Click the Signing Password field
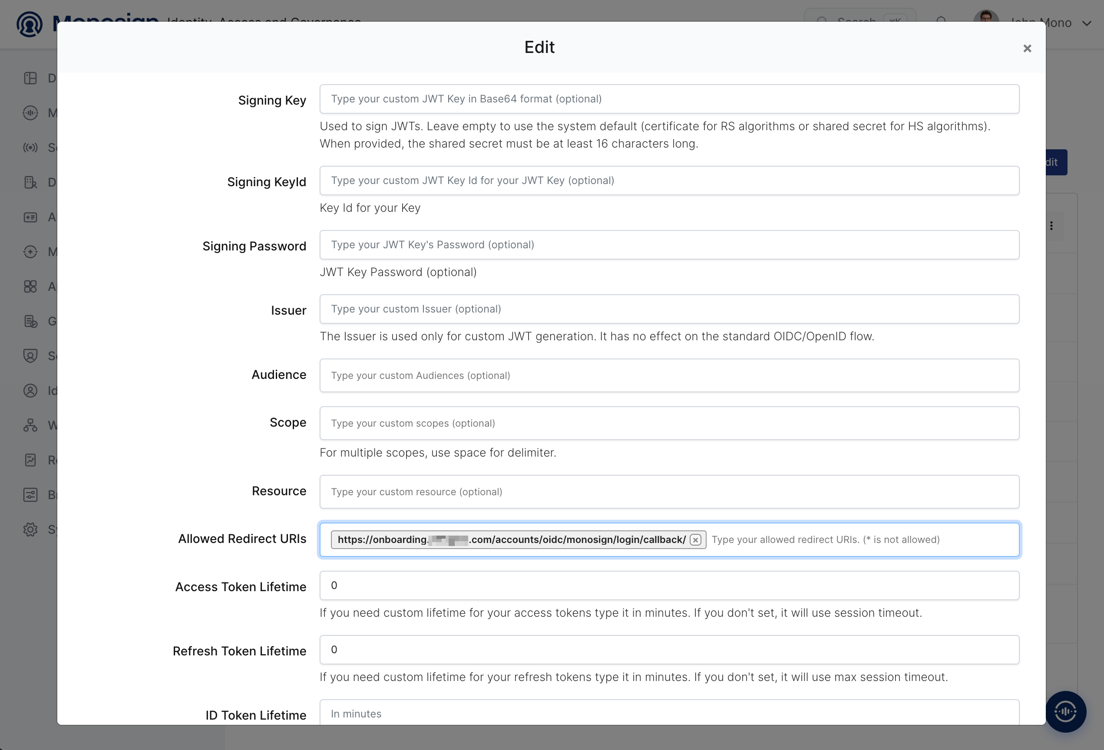Screen dimensions: 1104x750 click(x=669, y=244)
